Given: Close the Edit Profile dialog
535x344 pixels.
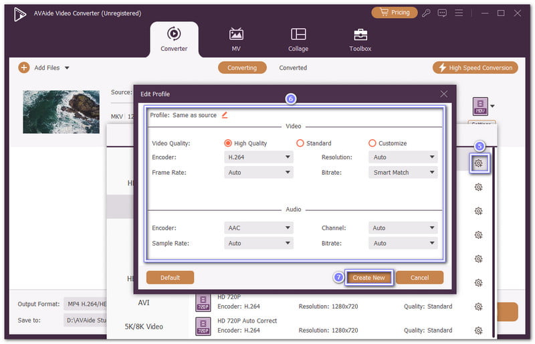Looking at the screenshot, I should 444,94.
